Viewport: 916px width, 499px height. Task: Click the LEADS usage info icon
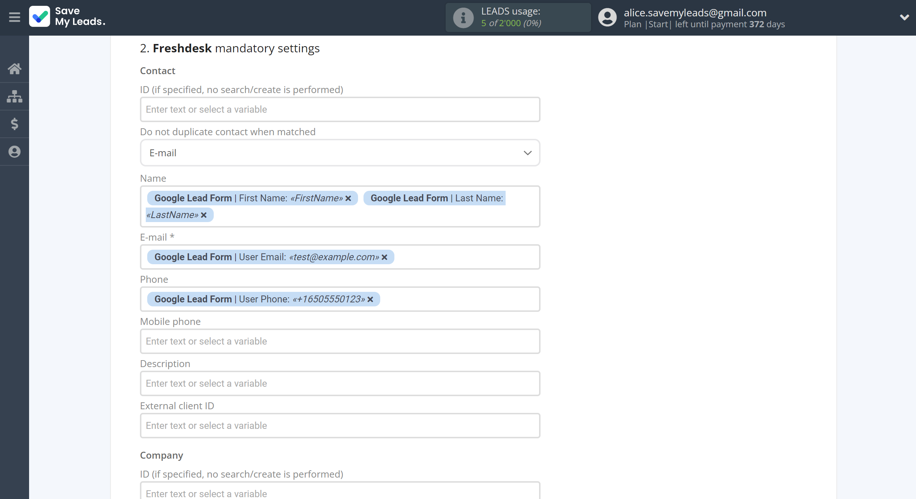(463, 17)
